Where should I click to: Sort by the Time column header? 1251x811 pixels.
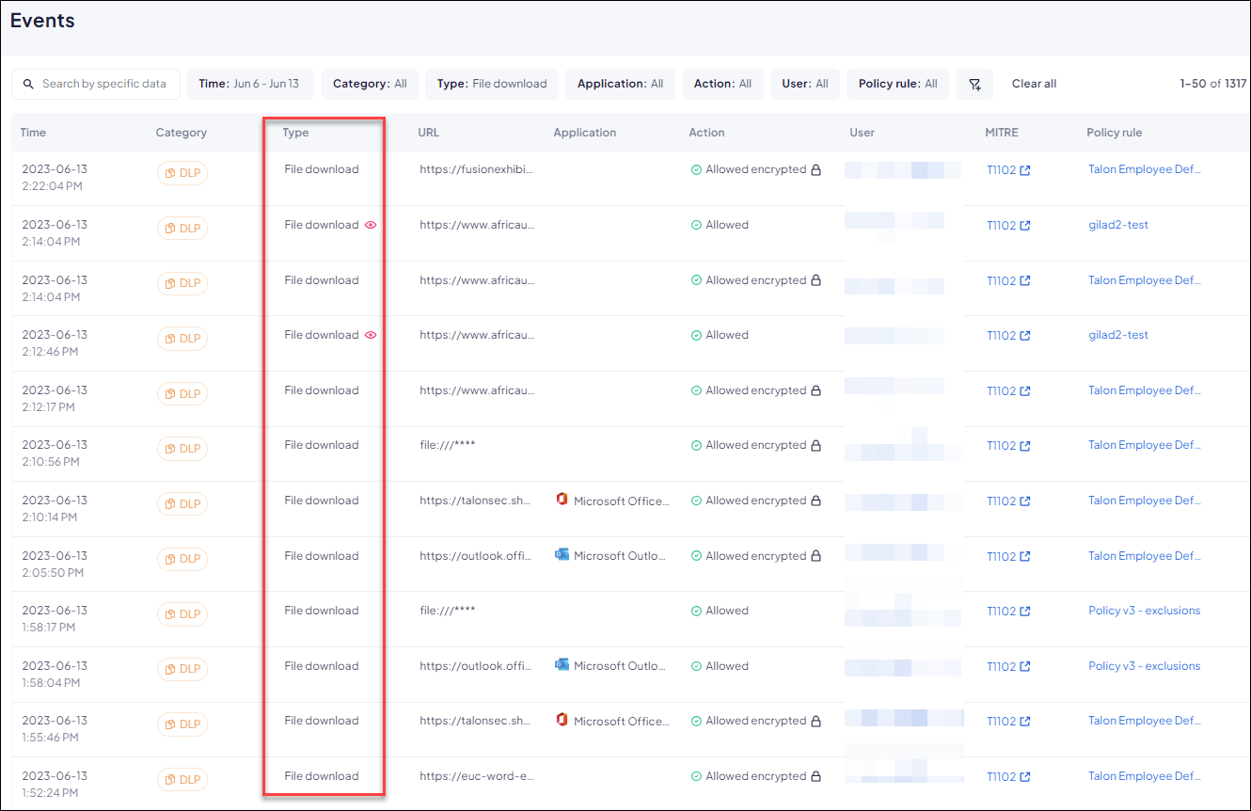(x=33, y=133)
